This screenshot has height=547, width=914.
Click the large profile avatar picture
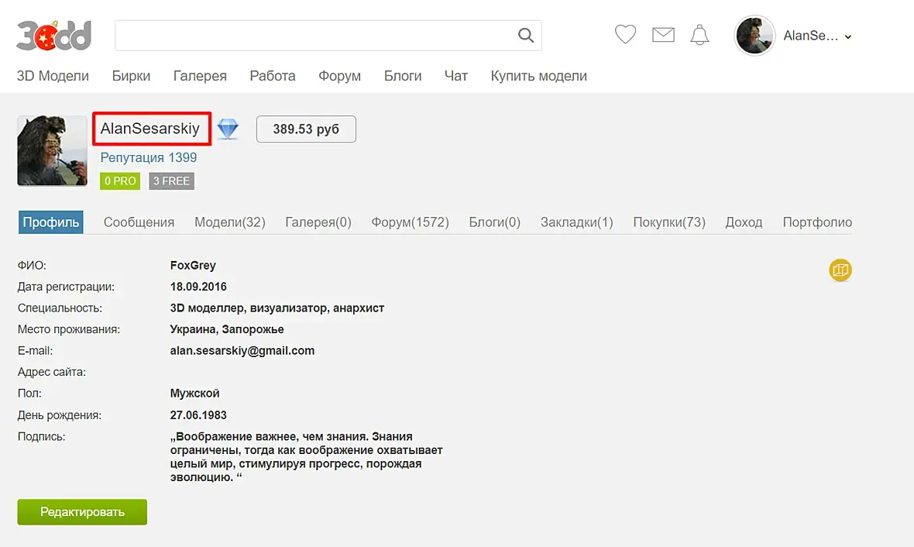53,150
